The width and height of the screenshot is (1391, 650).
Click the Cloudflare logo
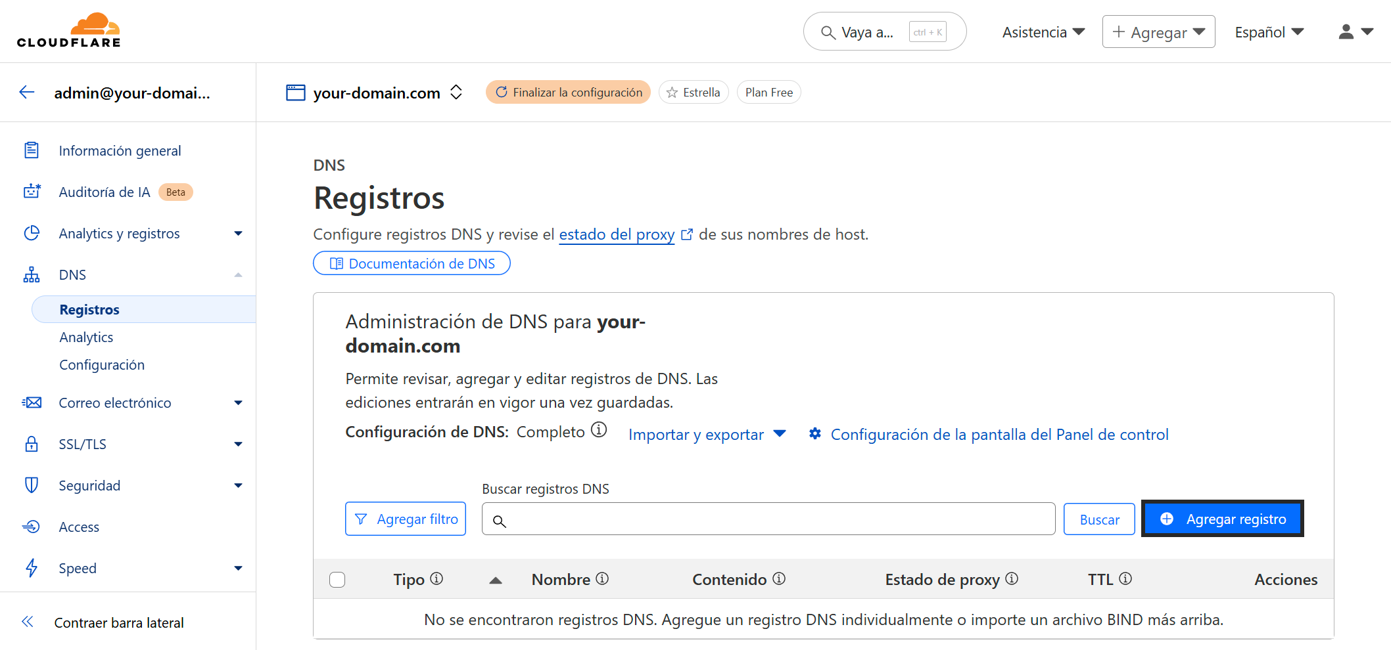coord(69,30)
